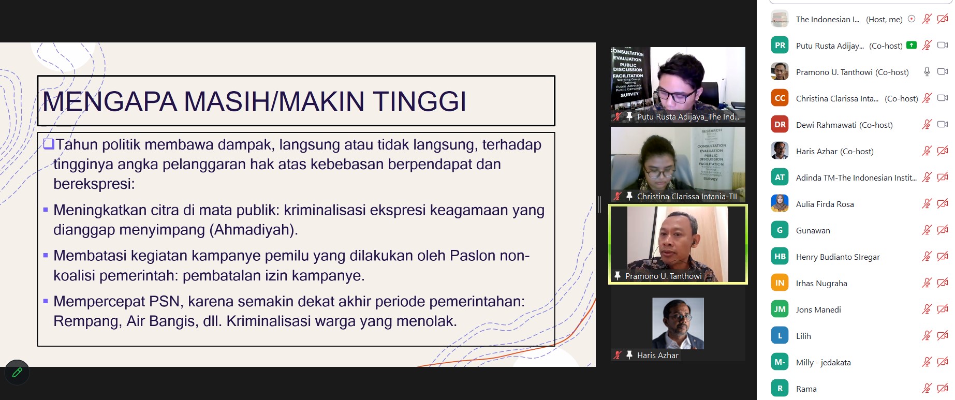The image size is (955, 400).
Task: Toggle the host's muted microphone in list
Action: 927,19
